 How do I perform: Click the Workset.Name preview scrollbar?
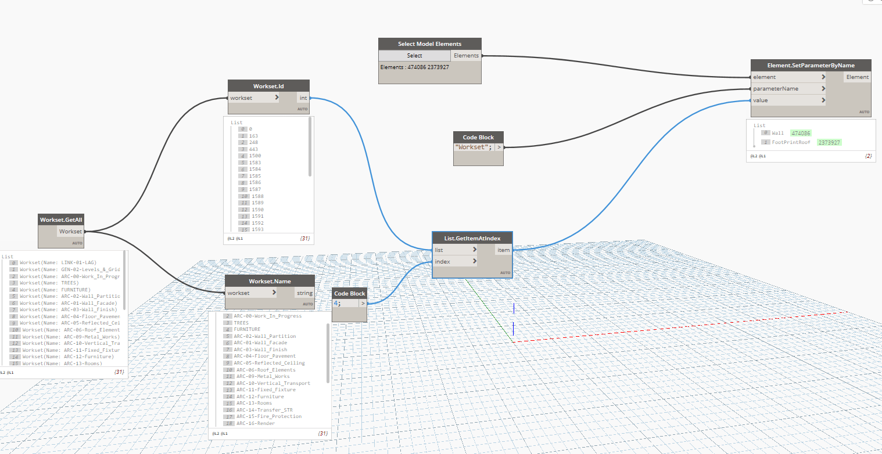pyautogui.click(x=328, y=353)
